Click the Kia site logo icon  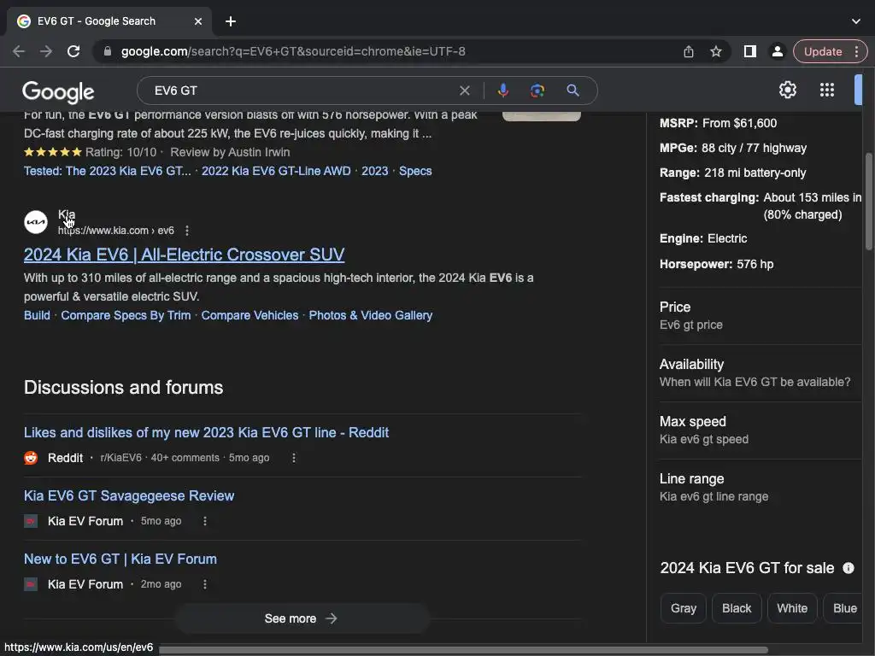[36, 222]
